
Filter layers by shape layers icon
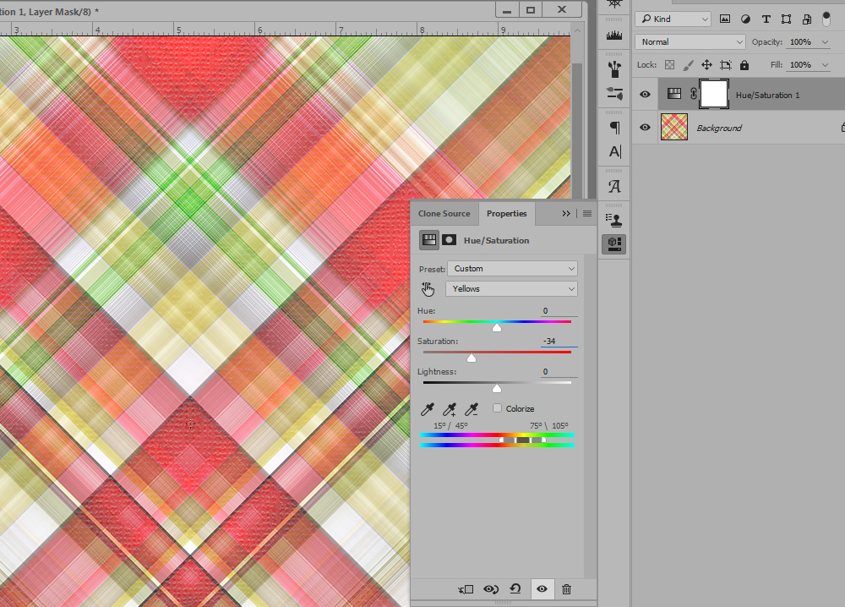tap(786, 19)
